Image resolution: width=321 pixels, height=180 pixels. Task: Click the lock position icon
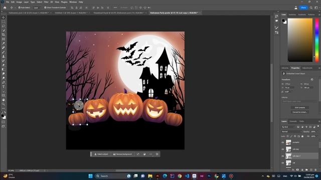(295, 136)
